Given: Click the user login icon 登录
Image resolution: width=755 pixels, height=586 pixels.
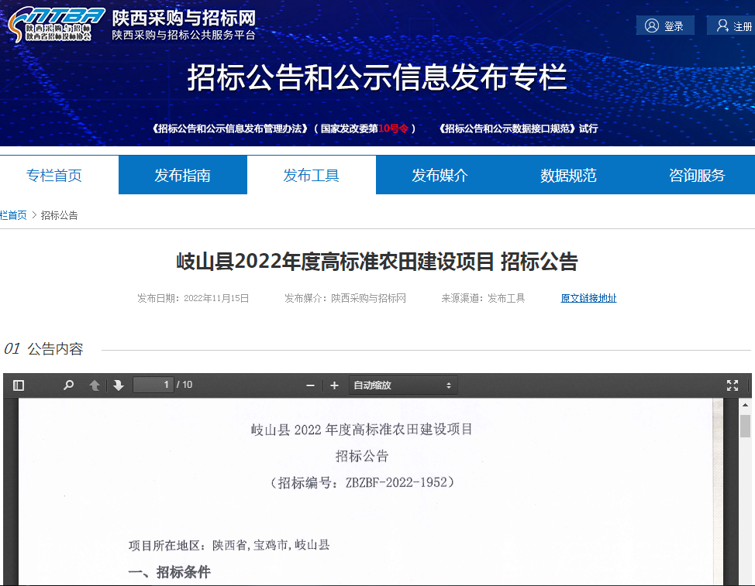Looking at the screenshot, I should click(665, 26).
